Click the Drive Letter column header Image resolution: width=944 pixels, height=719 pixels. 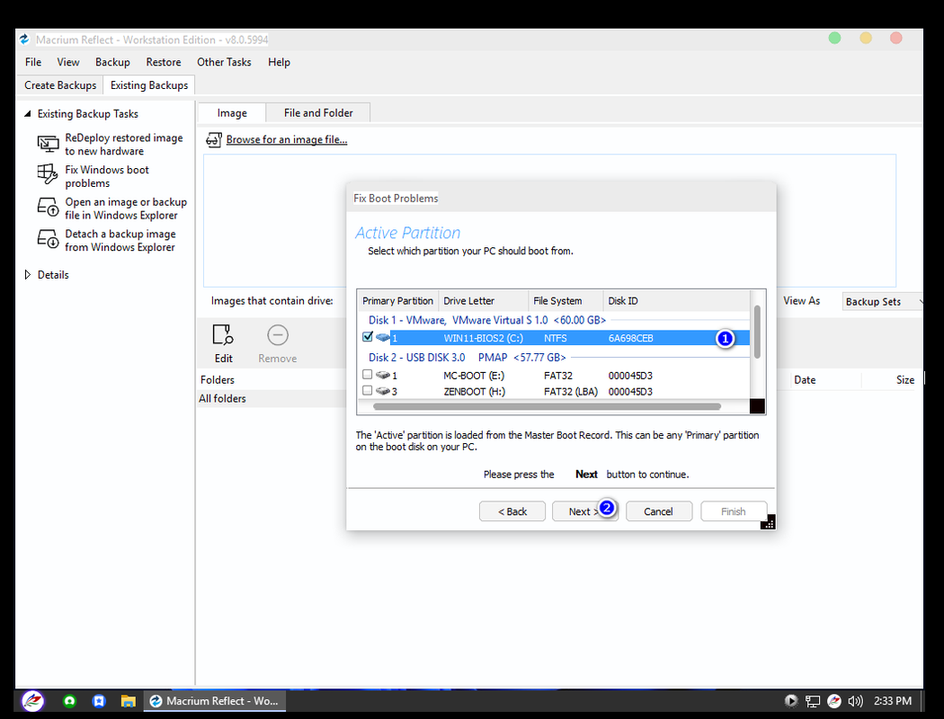[483, 301]
